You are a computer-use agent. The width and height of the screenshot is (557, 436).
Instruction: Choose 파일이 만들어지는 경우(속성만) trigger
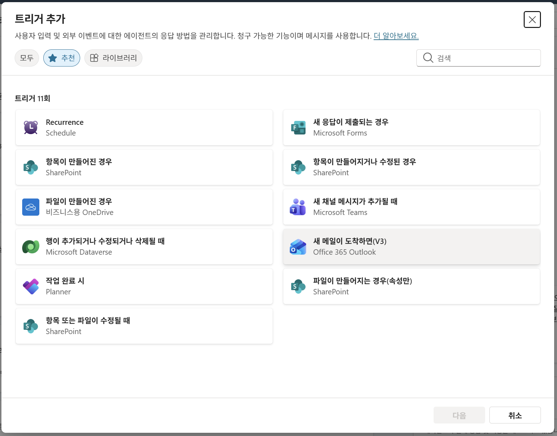tap(411, 286)
